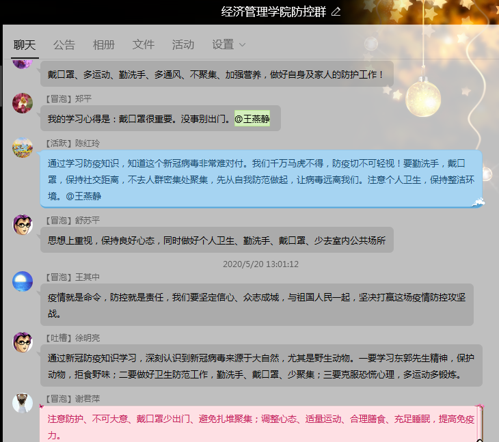Click the message starting 思想上重视
This screenshot has width=499, height=442.
pos(217,240)
